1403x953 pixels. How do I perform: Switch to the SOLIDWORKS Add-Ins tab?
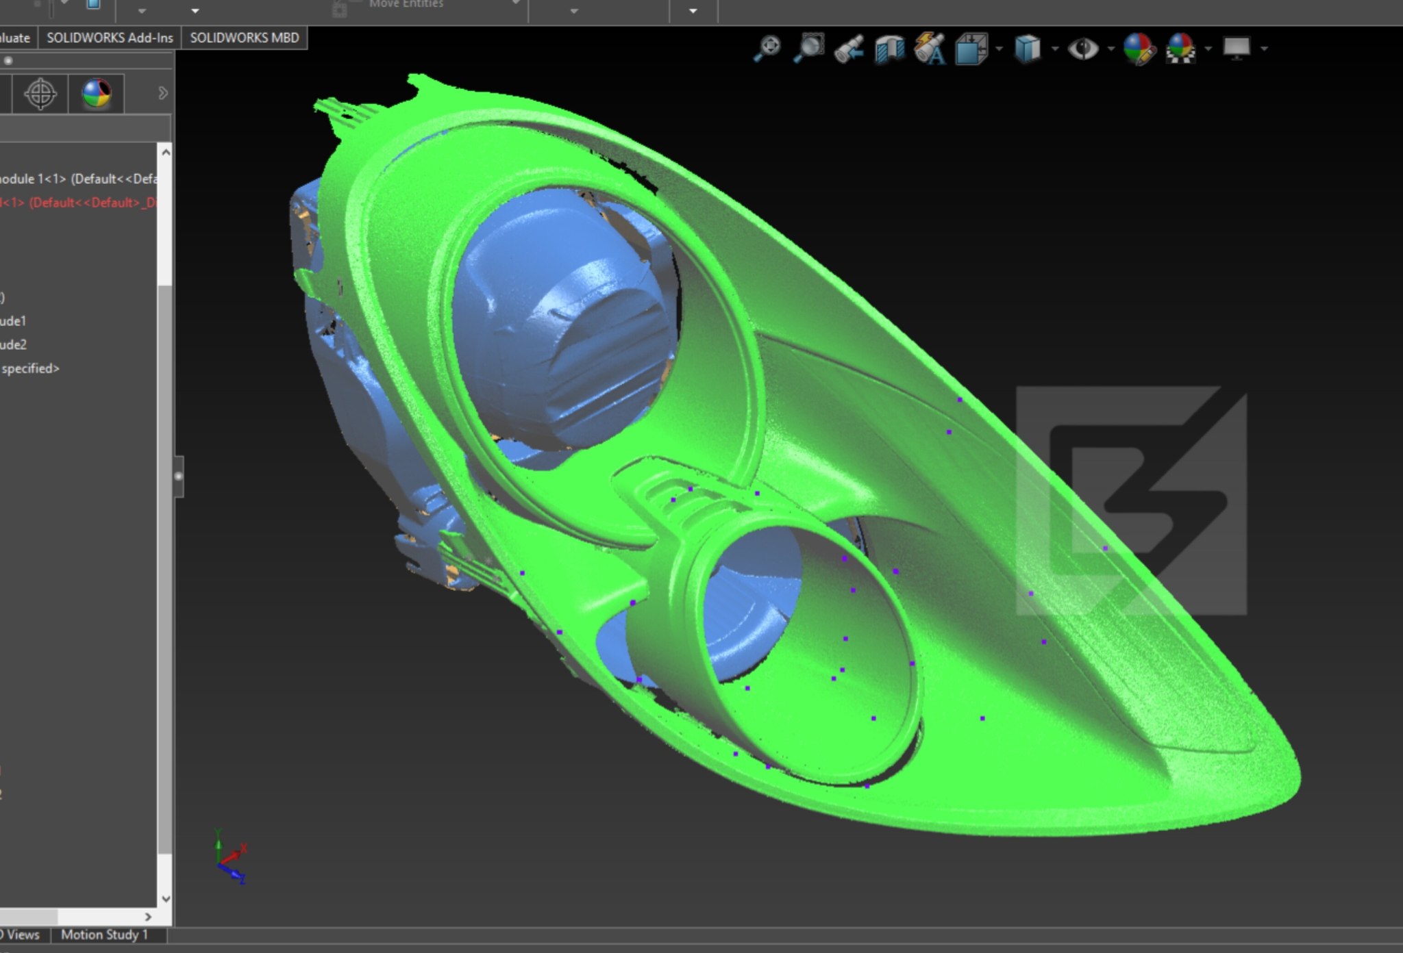point(110,38)
